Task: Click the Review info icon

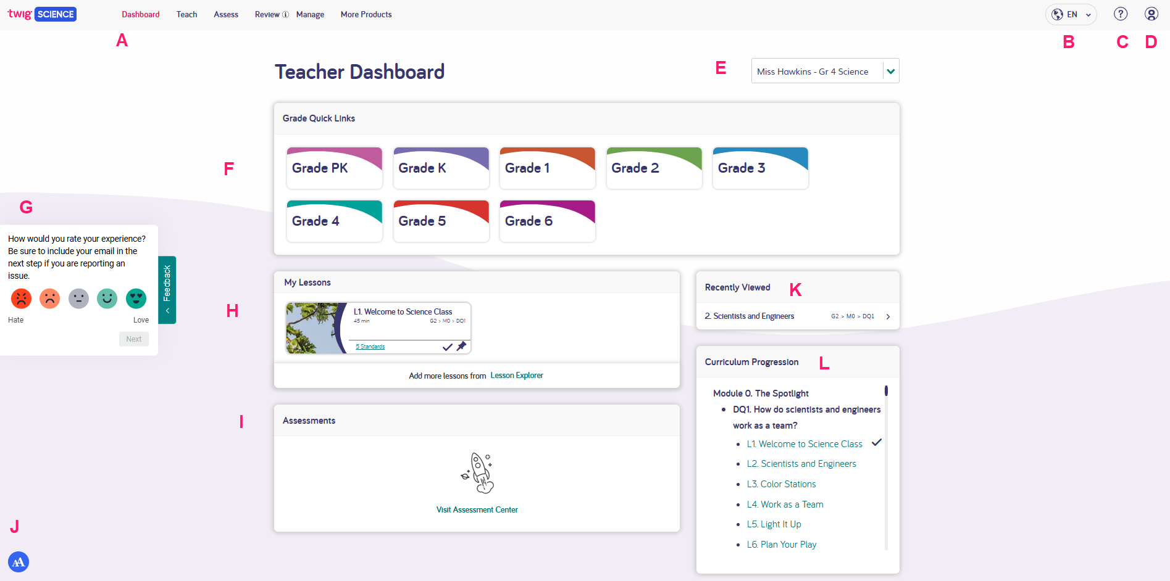Action: point(285,15)
